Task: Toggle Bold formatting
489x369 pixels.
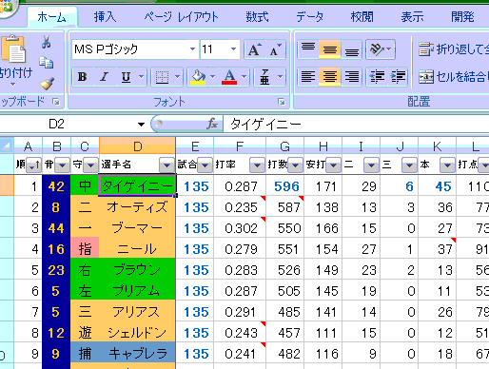Action: click(x=83, y=77)
